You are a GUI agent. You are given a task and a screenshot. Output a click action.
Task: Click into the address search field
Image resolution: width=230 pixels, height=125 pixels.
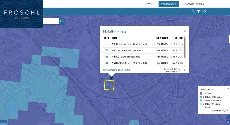click(x=51, y=21)
